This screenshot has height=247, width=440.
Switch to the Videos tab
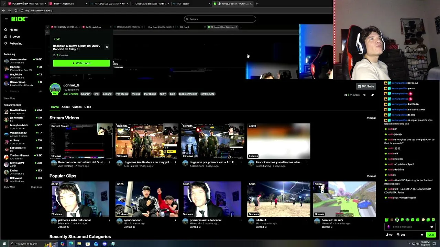click(77, 107)
